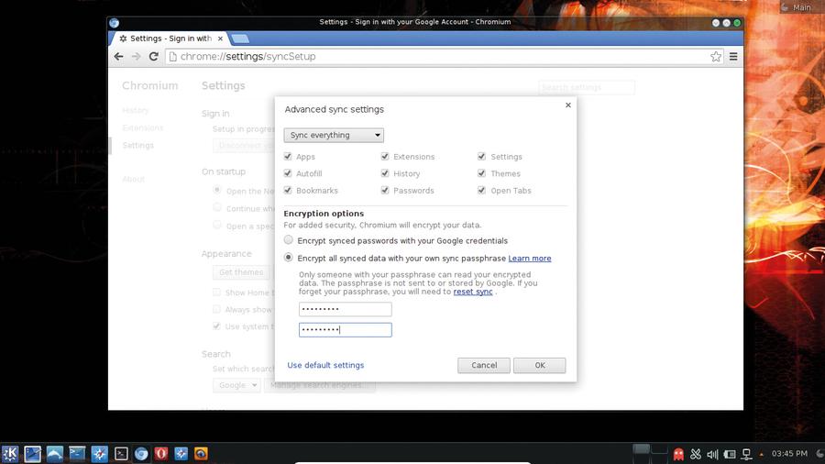Toggle the Autofill sync checkbox

point(288,173)
